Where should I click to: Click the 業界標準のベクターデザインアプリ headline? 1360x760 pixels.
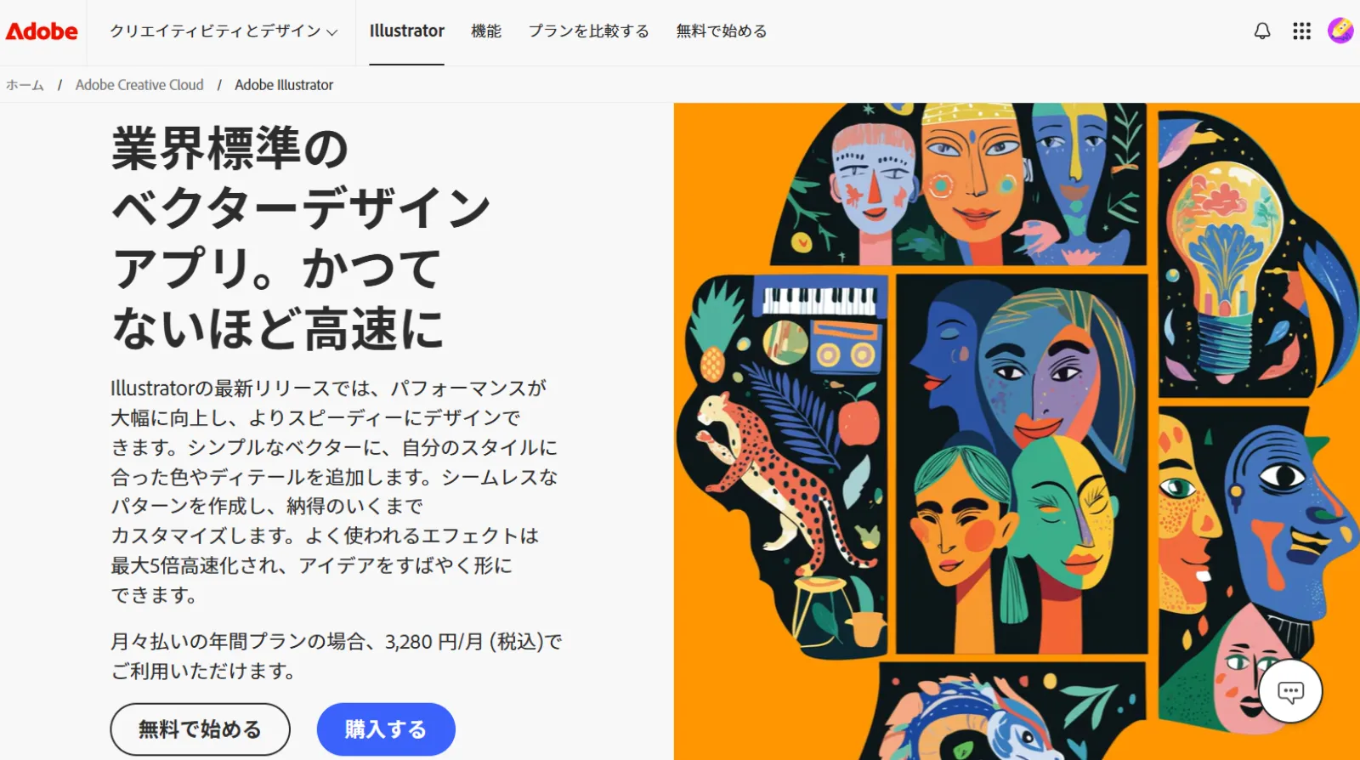[x=302, y=238]
